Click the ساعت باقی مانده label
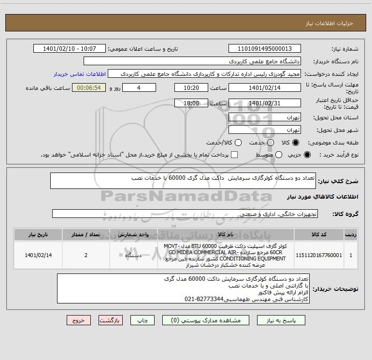The width and height of the screenshot is (372, 360). [x=48, y=88]
